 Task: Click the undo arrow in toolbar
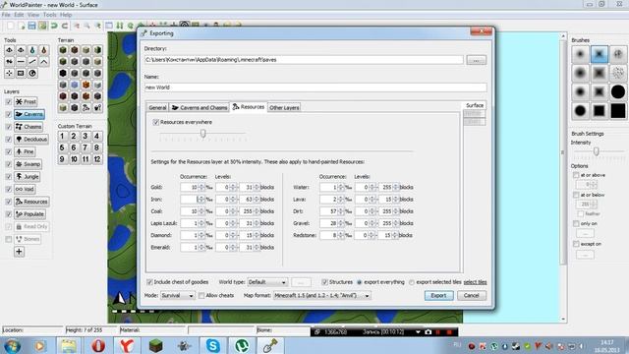click(x=54, y=26)
